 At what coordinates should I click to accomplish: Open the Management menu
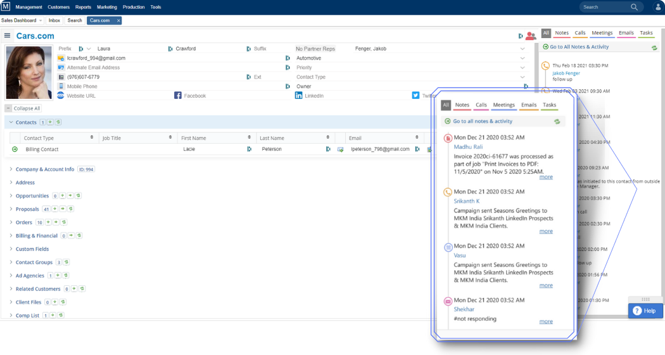click(29, 7)
